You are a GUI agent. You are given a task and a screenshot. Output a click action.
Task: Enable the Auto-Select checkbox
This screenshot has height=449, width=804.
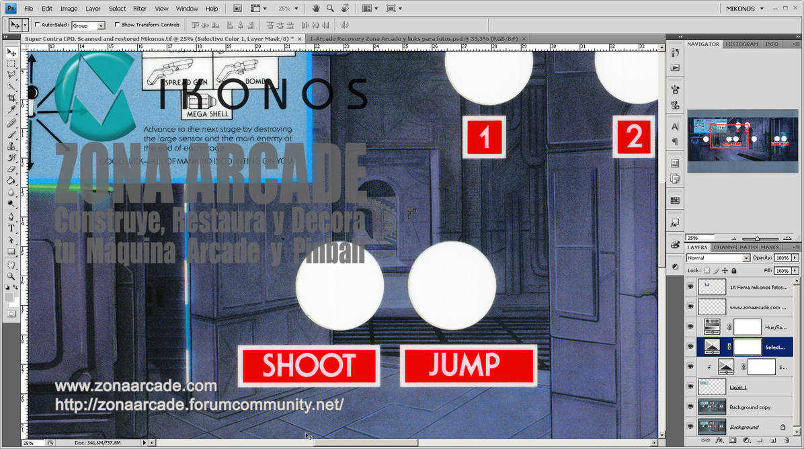point(37,25)
